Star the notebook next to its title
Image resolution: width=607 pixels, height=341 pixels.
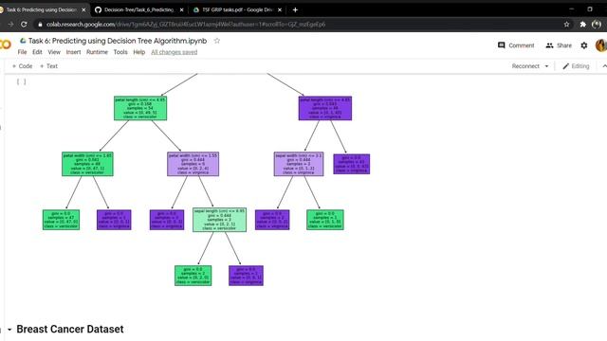[x=217, y=41]
